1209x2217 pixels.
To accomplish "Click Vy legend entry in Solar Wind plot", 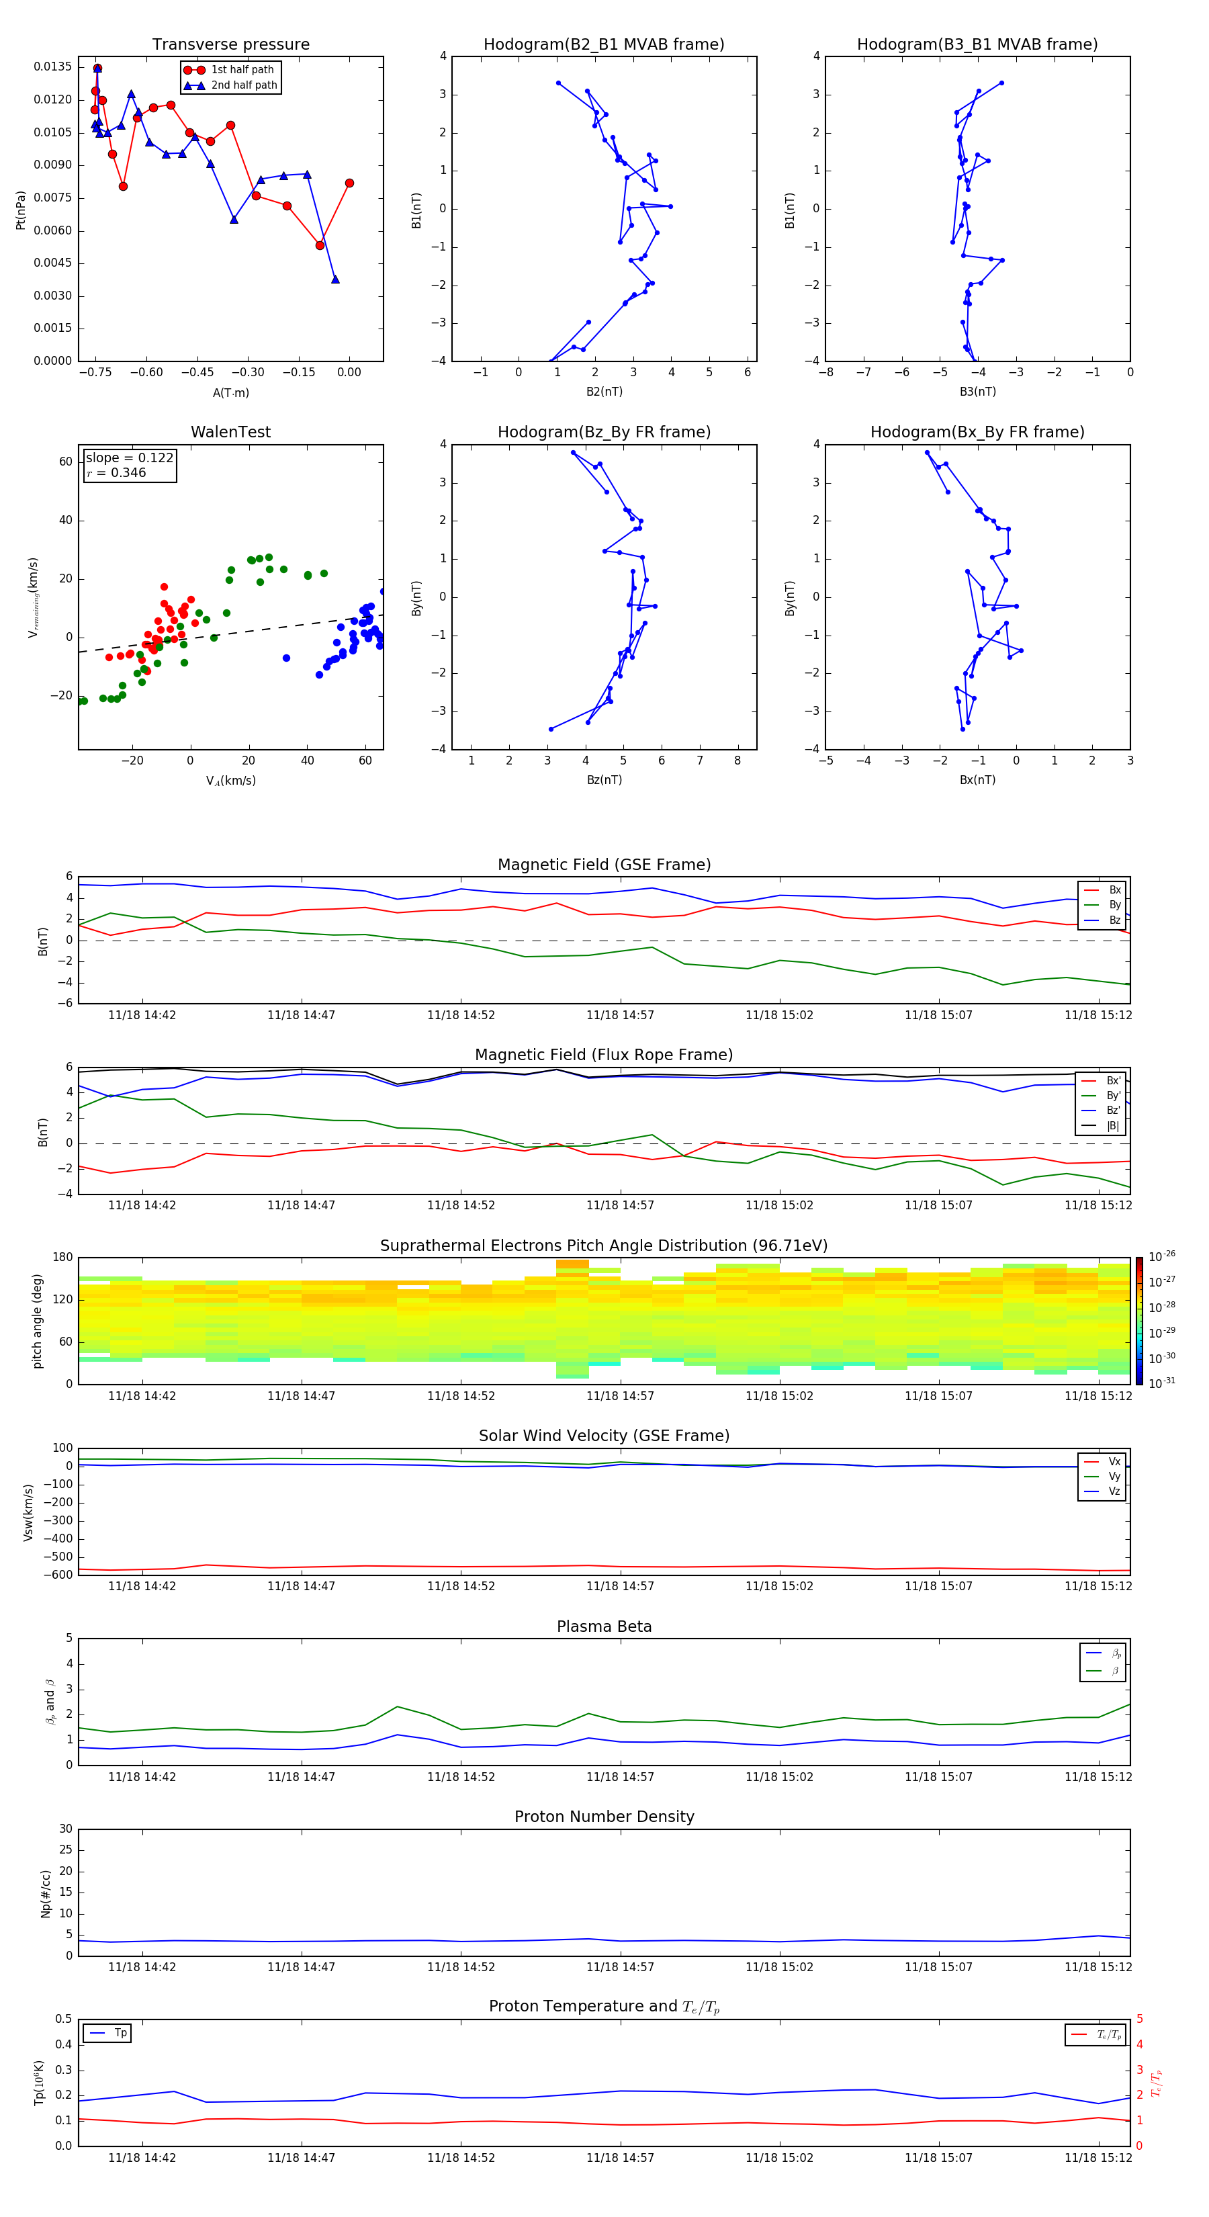I will coord(1102,1476).
